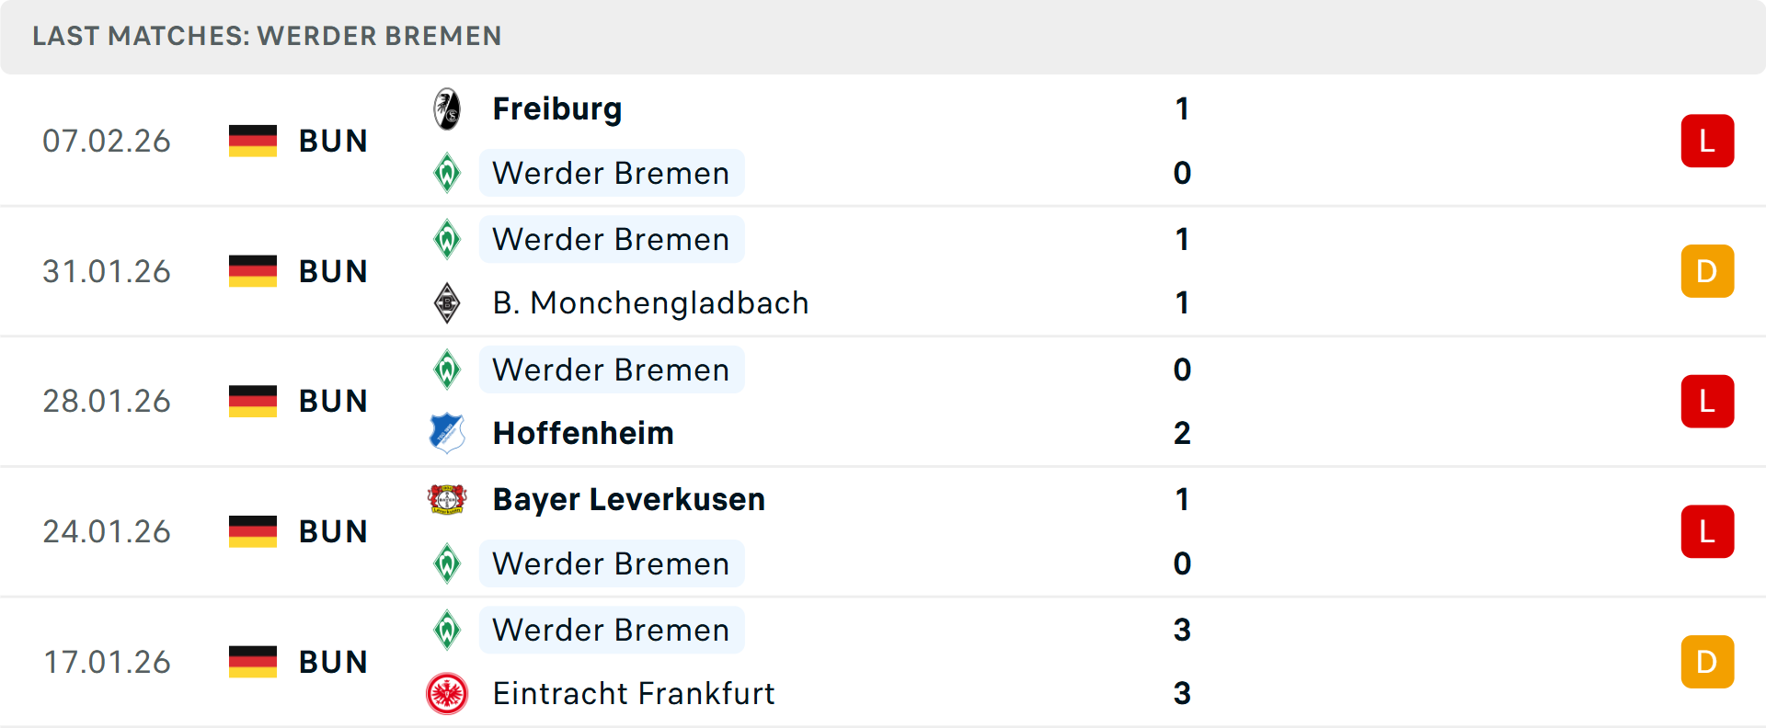Click the Eintracht Frankfurt club logo
The width and height of the screenshot is (1766, 728).
(448, 694)
